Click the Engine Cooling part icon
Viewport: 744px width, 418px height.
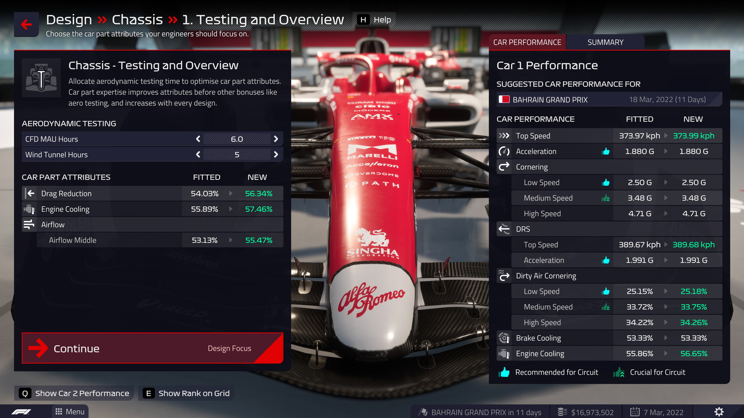(29, 209)
